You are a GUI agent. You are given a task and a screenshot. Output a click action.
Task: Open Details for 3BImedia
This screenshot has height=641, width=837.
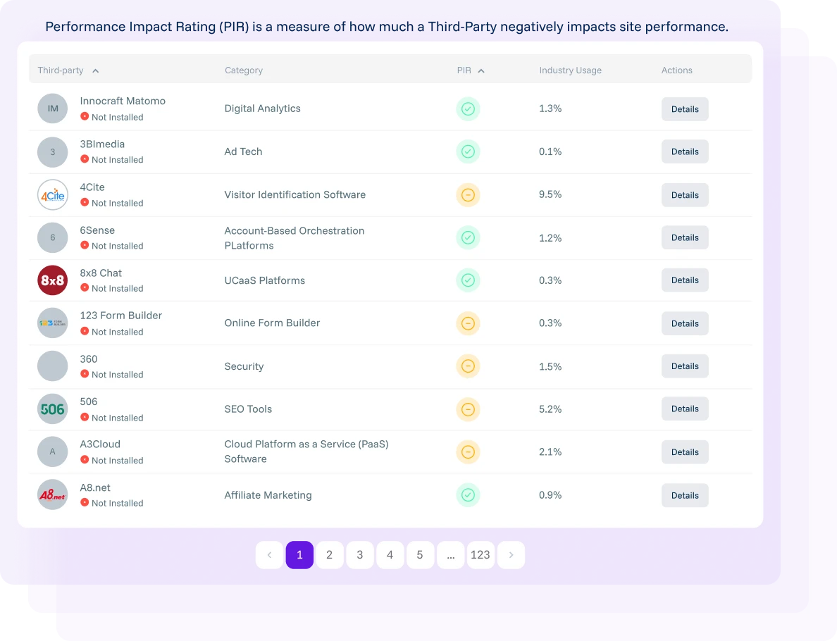coord(685,151)
